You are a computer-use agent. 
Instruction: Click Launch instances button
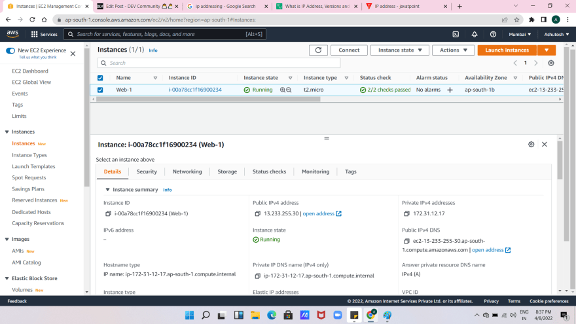[x=507, y=50]
